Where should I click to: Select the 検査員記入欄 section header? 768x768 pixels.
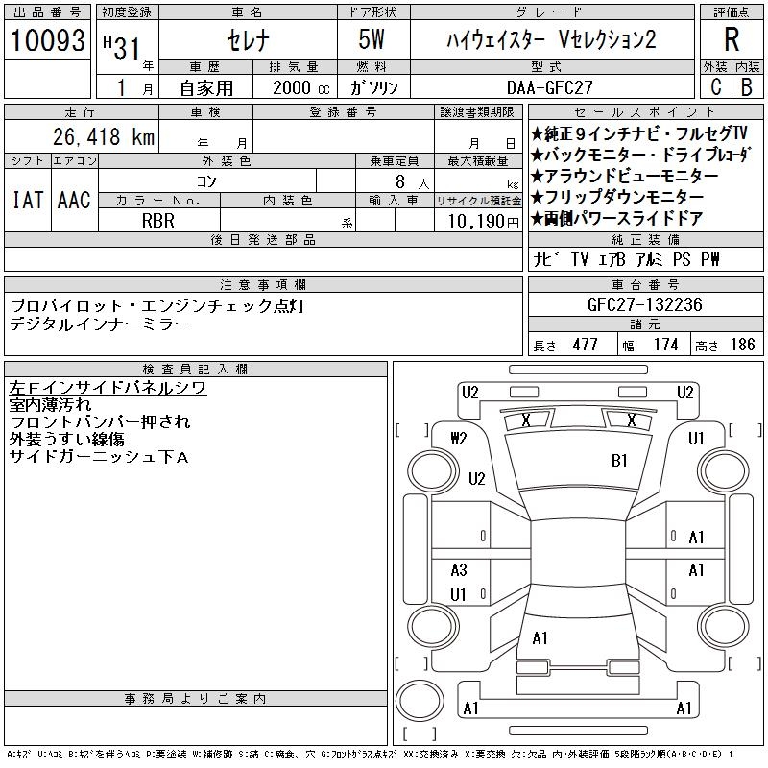click(x=195, y=370)
